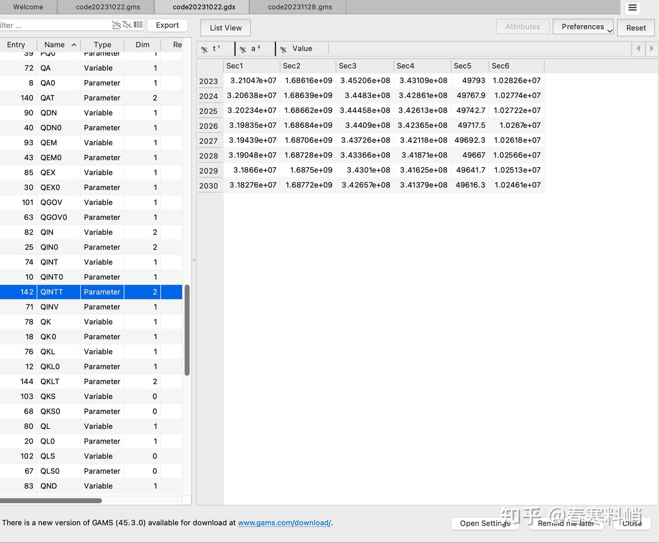Toggle the regex filter icon in the filter box

pyautogui.click(x=116, y=25)
